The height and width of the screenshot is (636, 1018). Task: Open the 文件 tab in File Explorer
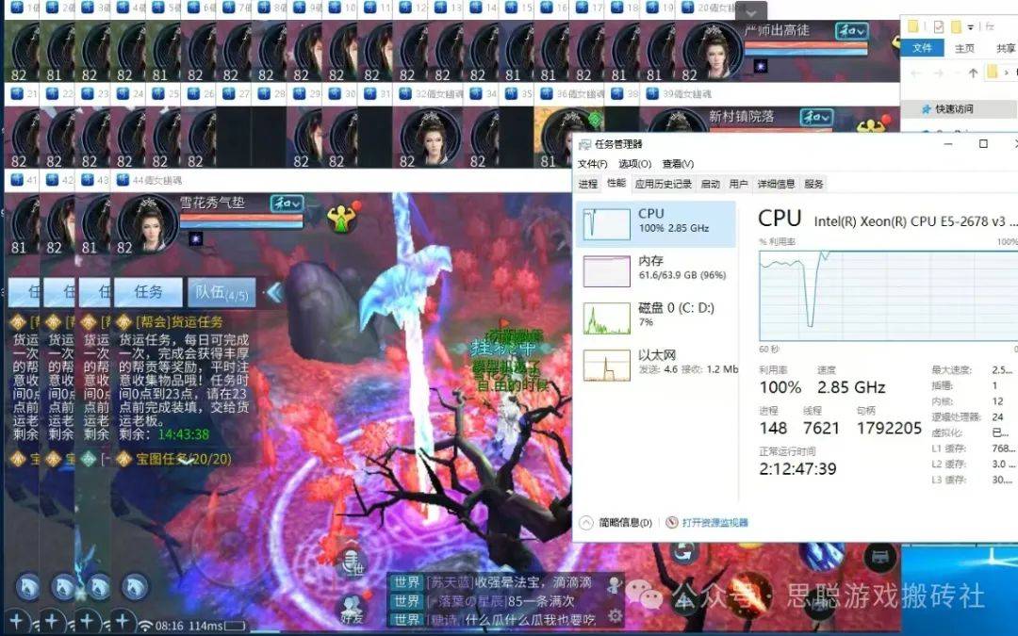pos(922,47)
